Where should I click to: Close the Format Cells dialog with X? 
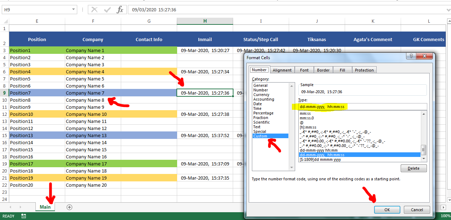(425, 56)
